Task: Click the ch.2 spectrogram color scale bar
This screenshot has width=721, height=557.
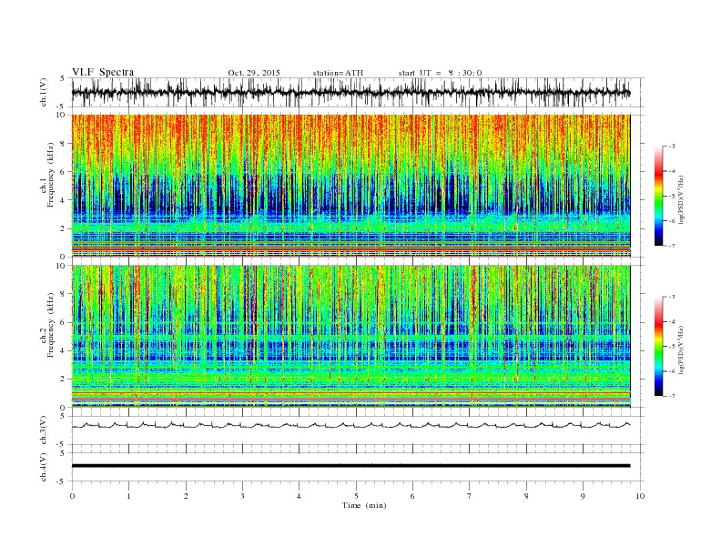Action: pyautogui.click(x=658, y=347)
